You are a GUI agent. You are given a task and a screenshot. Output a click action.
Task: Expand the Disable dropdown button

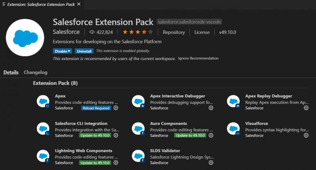pyautogui.click(x=63, y=51)
